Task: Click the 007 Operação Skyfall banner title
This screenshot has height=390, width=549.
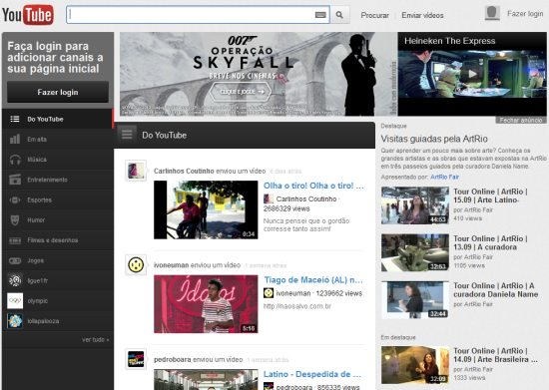Action: [243, 53]
